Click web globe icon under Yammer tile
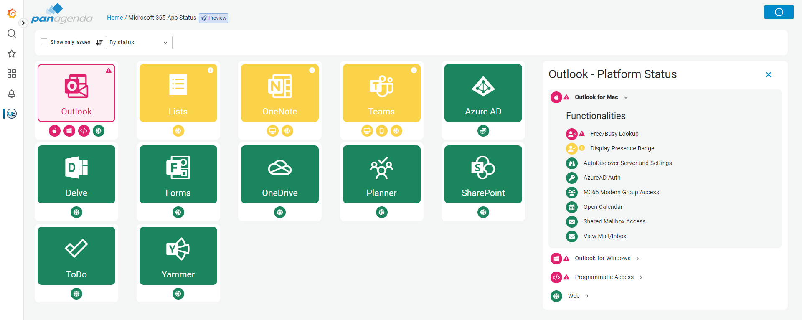Viewport: 802px width, 320px height. coord(178,294)
